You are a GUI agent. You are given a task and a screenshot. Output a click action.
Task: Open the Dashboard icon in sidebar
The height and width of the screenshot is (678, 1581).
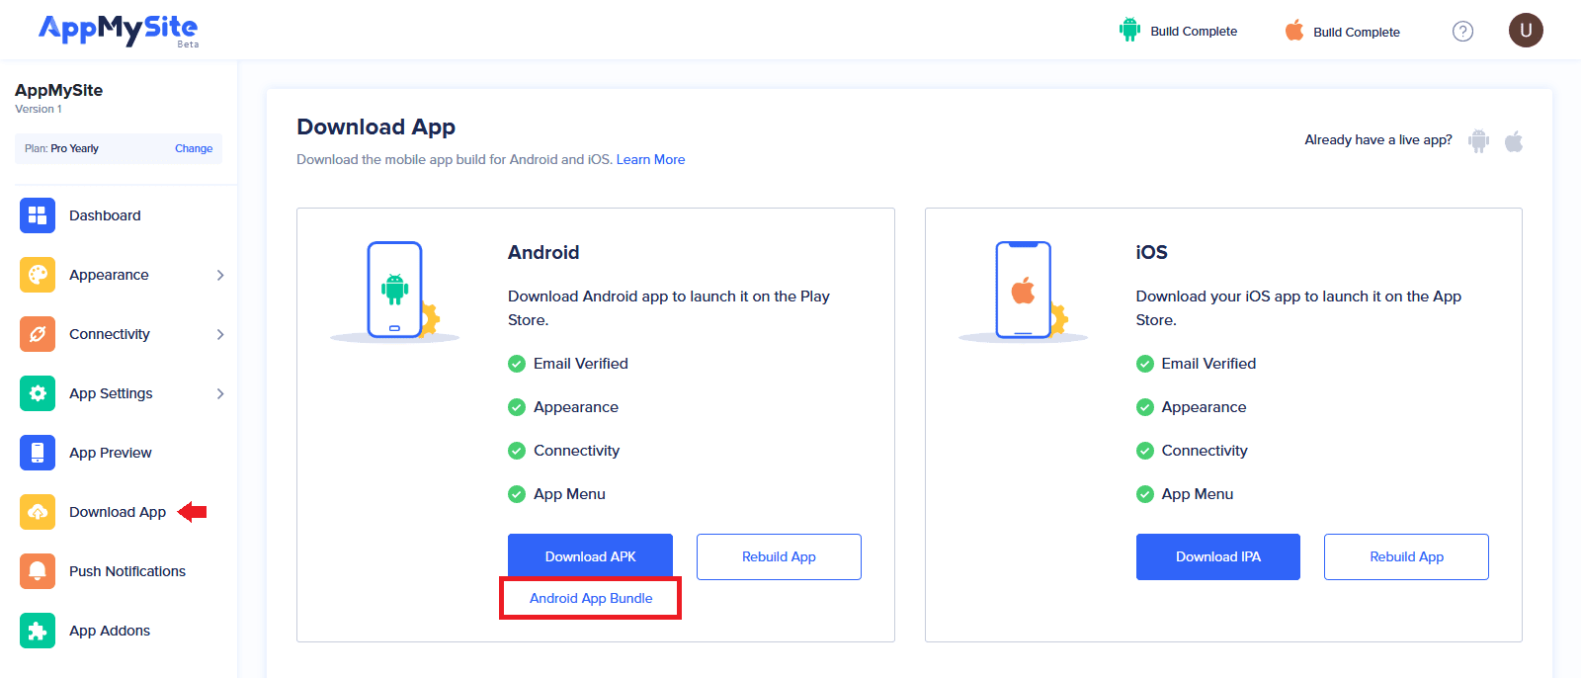tap(38, 215)
